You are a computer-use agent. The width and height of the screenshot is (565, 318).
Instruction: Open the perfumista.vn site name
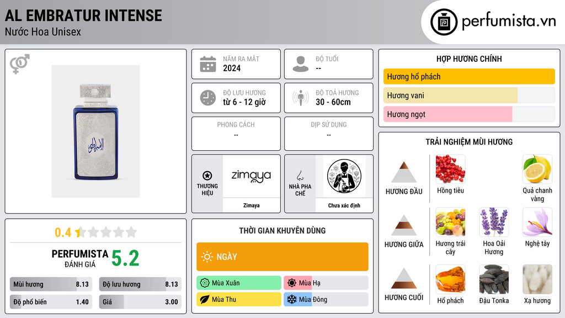(x=509, y=22)
